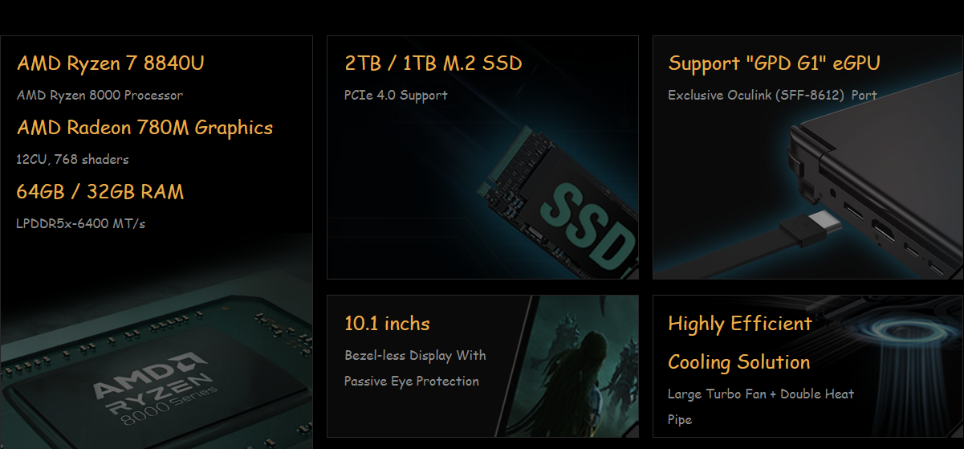Click the Highly Efficient heading text
964x449 pixels.
point(740,324)
